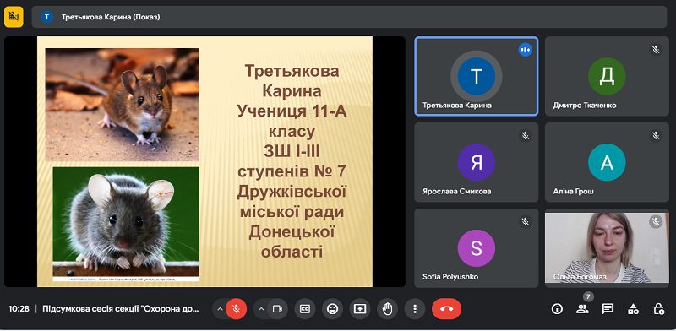The width and height of the screenshot is (676, 331).
Task: Leave the call with red hang-up button
Action: tap(446, 308)
